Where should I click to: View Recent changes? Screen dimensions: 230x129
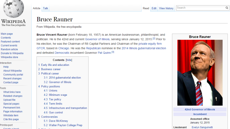[12, 78]
